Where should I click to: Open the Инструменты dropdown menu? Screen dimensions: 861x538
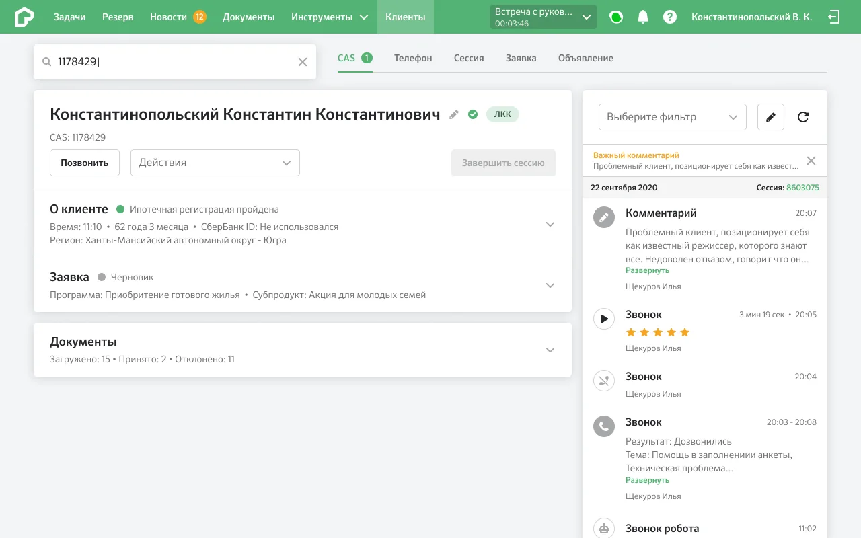pyautogui.click(x=330, y=17)
